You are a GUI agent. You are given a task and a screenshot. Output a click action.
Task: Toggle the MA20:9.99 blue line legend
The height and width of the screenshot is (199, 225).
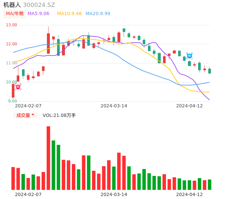(x=98, y=13)
